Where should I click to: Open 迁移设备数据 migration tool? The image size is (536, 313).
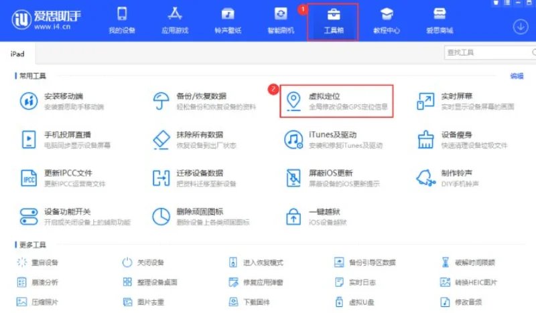[194, 178]
